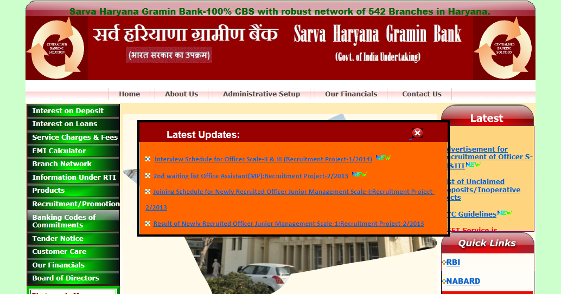Image resolution: width=561 pixels, height=294 pixels.
Task: Open Our Financials in left sidebar
Action: pos(73,265)
